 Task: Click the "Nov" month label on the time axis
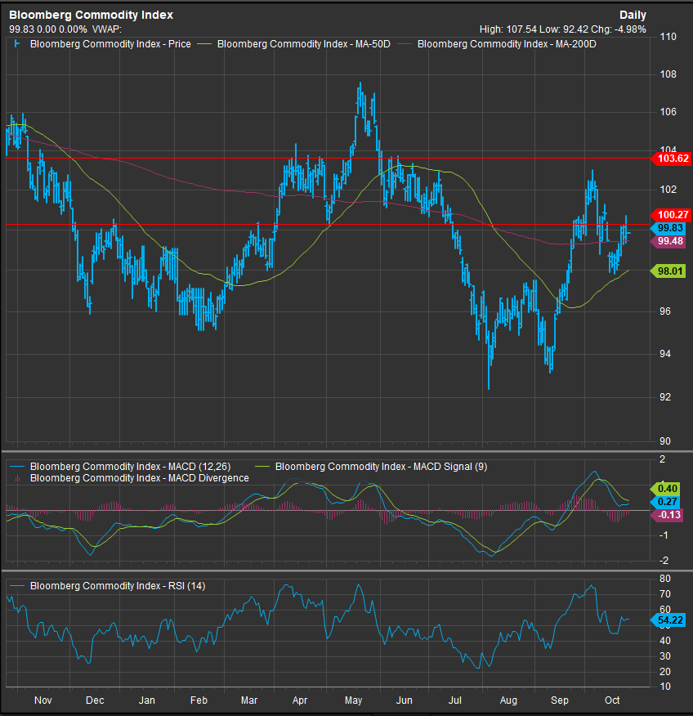click(x=43, y=700)
